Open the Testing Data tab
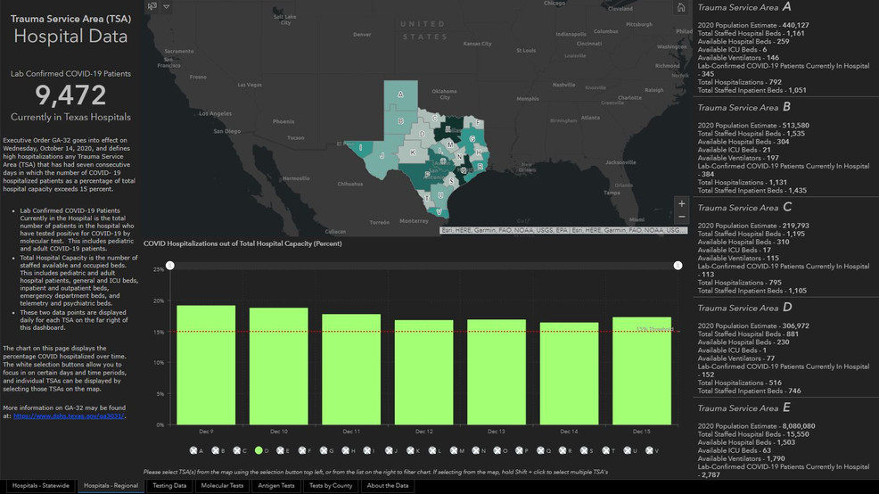 [x=169, y=486]
